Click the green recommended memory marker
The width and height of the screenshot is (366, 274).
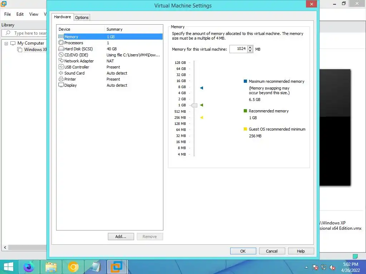coord(202,105)
